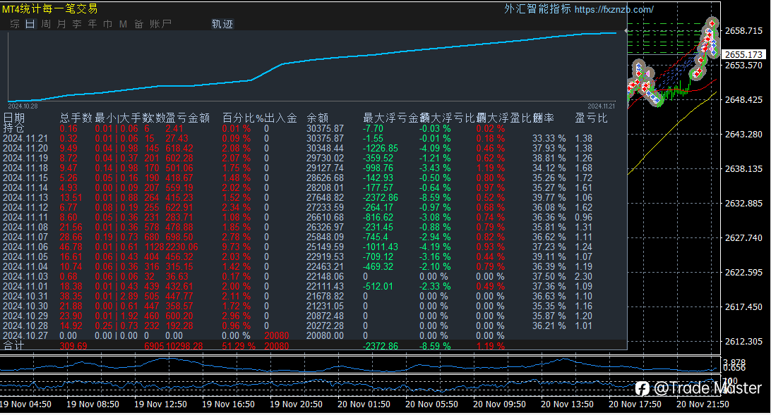Click the 2024.10.28 start date on the curve
The image size is (771, 415).
pos(23,105)
